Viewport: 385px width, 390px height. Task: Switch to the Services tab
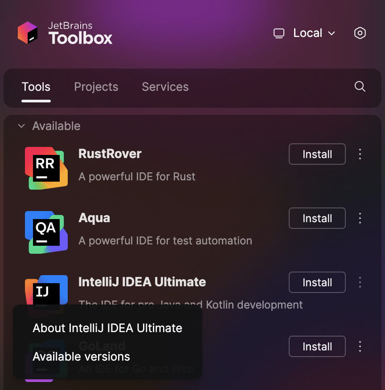(x=165, y=87)
